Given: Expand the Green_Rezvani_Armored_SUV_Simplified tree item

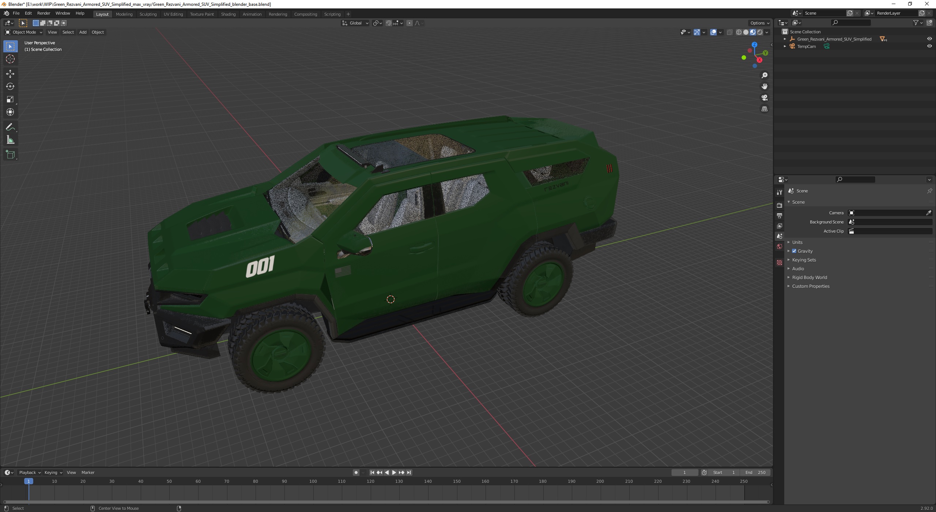Looking at the screenshot, I should [785, 39].
